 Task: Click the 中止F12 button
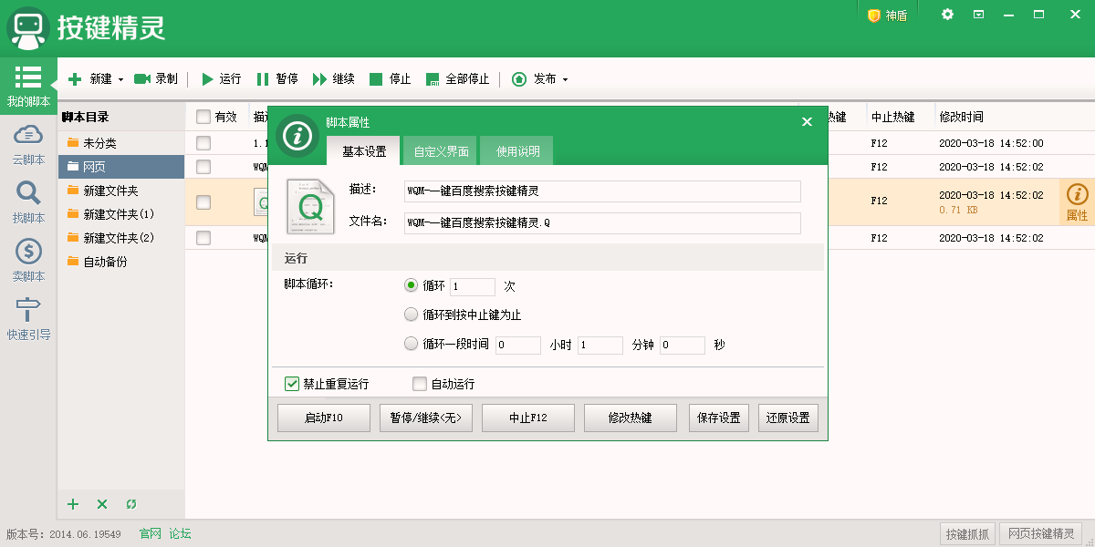[x=528, y=418]
